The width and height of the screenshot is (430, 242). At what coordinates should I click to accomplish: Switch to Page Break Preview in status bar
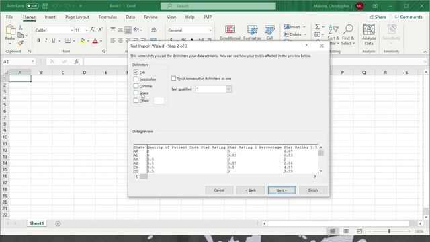pos(359,231)
